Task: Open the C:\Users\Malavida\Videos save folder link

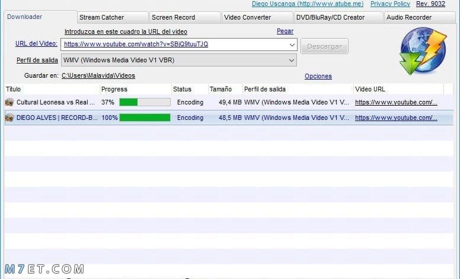Action: tap(98, 75)
